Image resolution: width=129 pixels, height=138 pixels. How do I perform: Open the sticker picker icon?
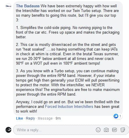pyautogui.click(x=123, y=130)
